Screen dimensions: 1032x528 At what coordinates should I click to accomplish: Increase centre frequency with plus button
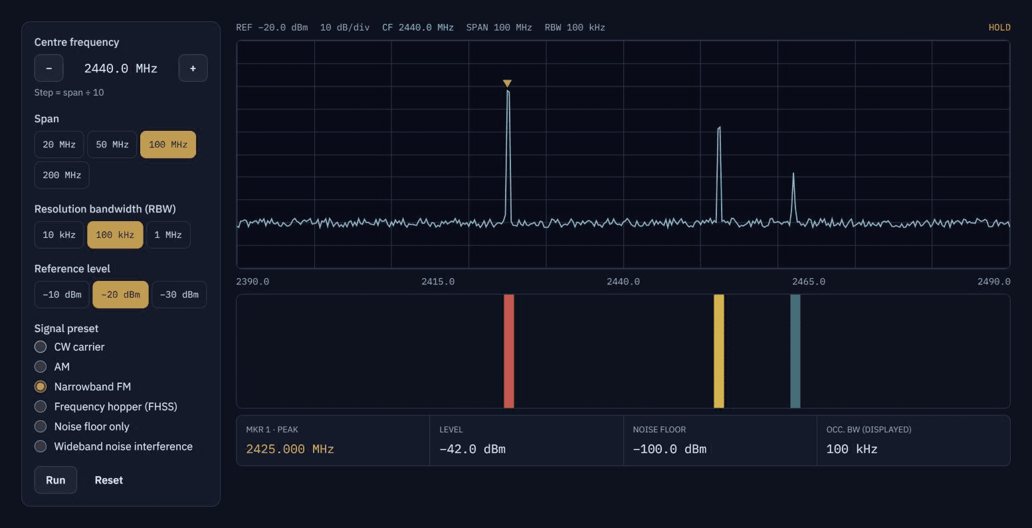[x=193, y=68]
